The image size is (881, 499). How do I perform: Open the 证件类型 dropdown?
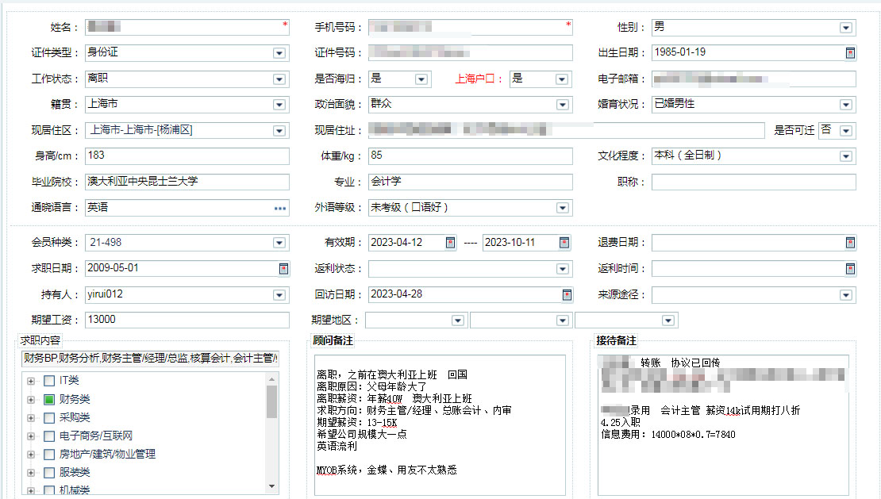[279, 53]
